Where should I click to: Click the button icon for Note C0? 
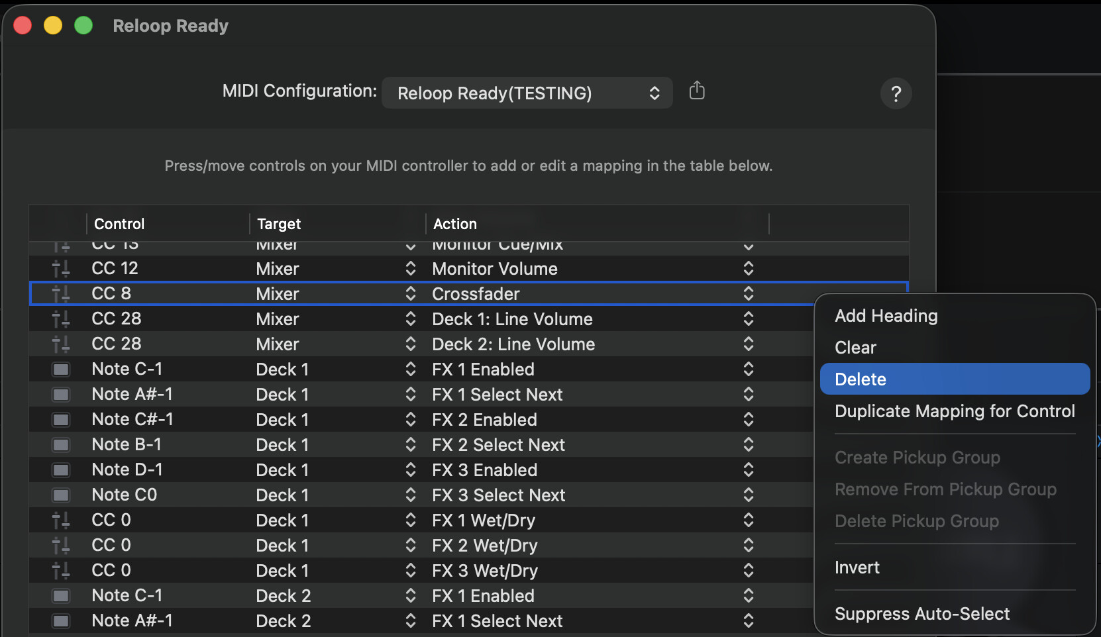coord(61,495)
